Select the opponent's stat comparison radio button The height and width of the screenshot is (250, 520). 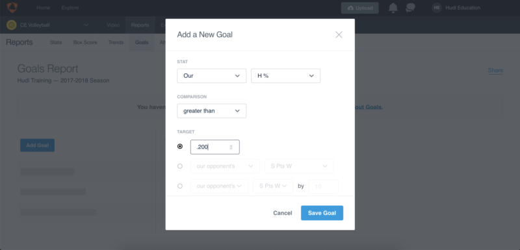[180, 166]
